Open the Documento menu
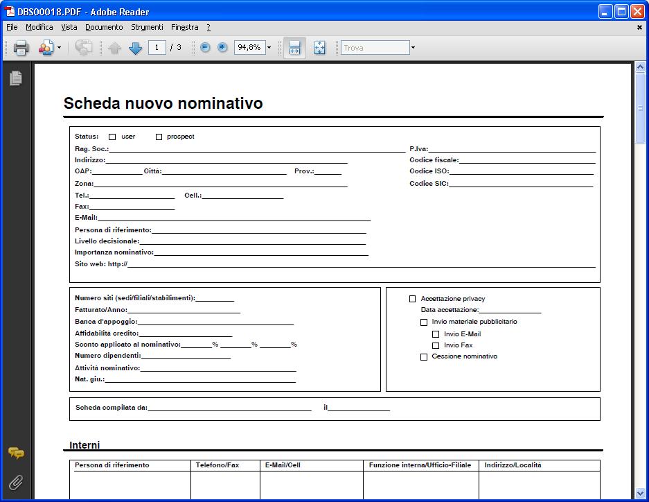649x502 pixels. (104, 27)
